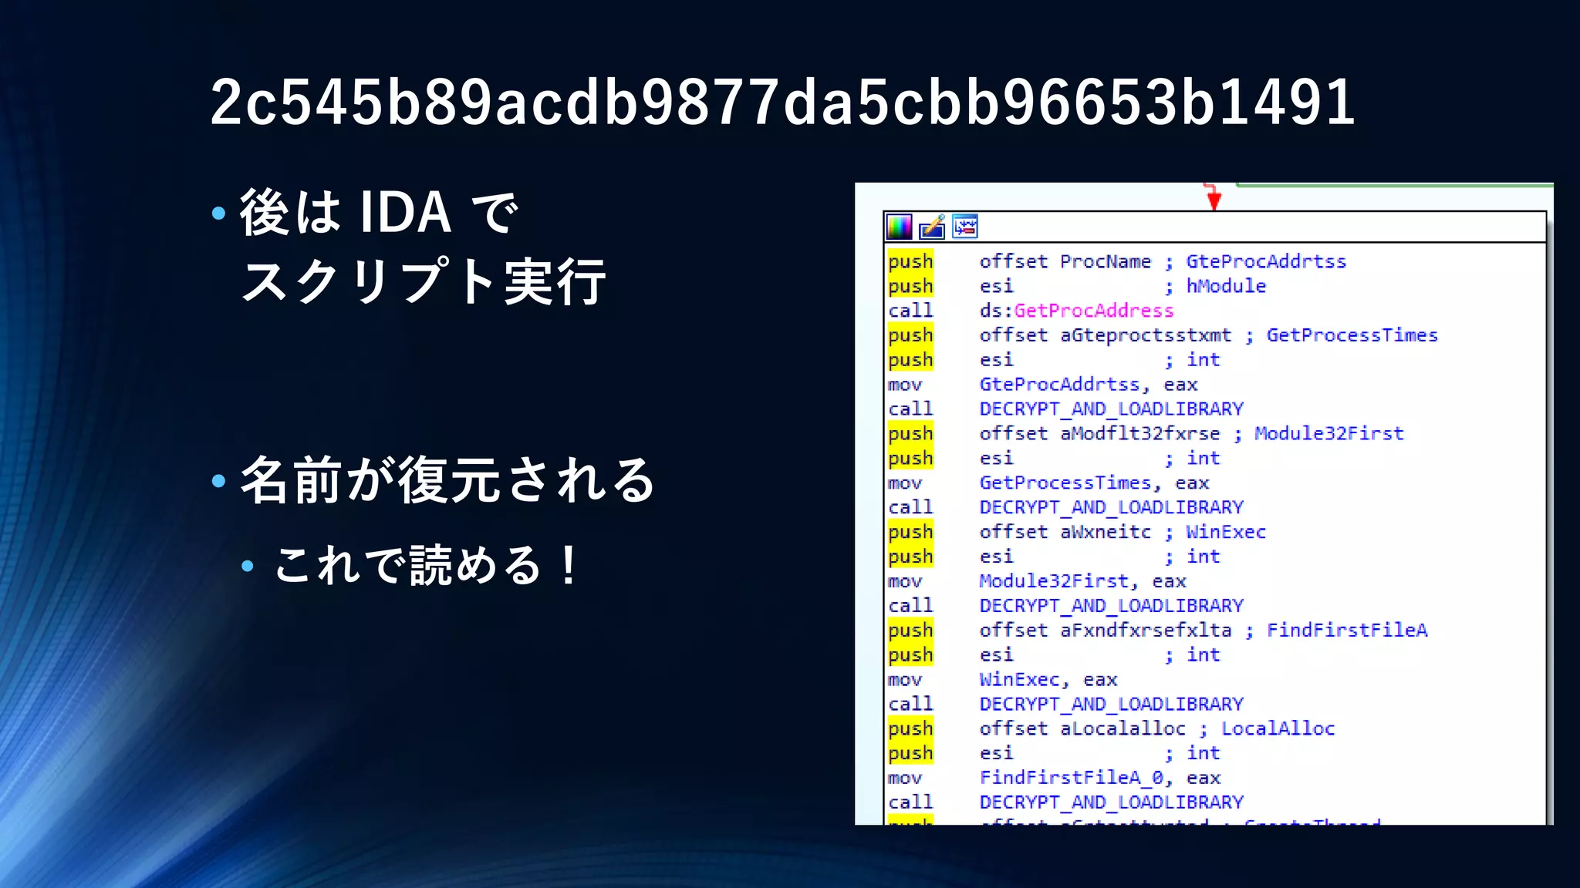This screenshot has width=1580, height=888.
Task: Click the hModule comment text
Action: 1226,286
